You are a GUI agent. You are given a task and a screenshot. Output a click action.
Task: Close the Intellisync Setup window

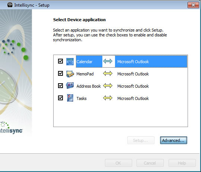pos(193,5)
